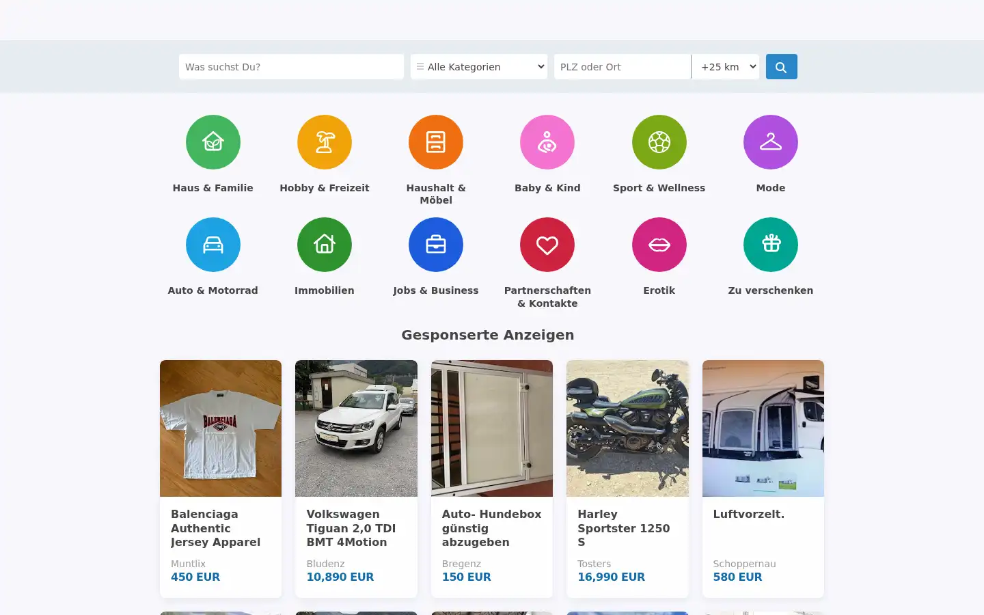Click the Sport & Wellness label
Screen dimensions: 984x615
point(659,188)
